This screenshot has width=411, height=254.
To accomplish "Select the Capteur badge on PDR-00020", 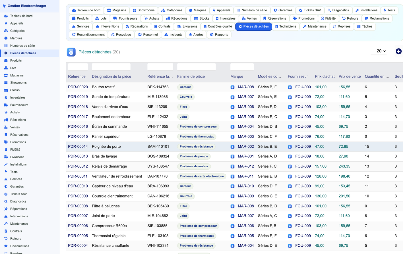I will point(185,87).
